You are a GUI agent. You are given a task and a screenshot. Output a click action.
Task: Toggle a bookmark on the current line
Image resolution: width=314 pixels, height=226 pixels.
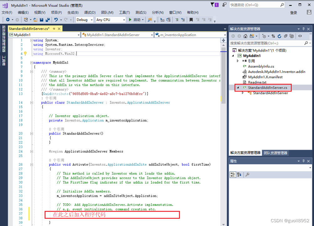191,20
